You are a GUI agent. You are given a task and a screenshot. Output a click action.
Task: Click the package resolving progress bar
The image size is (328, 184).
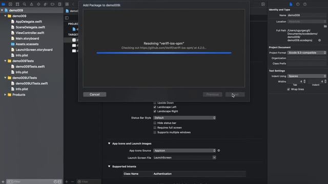pyautogui.click(x=164, y=53)
